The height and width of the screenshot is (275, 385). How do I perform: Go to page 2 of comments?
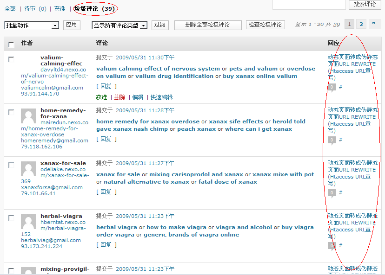tap(361, 24)
